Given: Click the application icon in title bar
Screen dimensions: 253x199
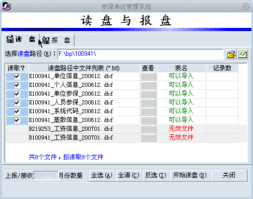Looking at the screenshot, I should (7, 6).
